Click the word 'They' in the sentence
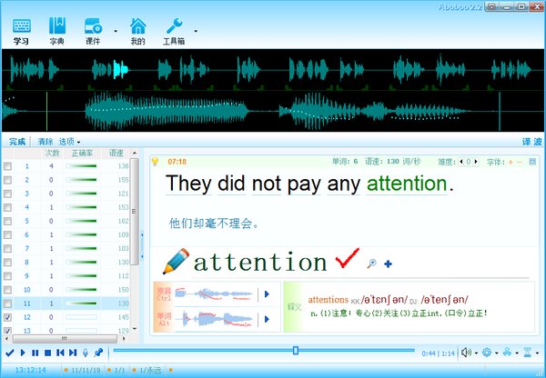546x378 pixels. (188, 184)
